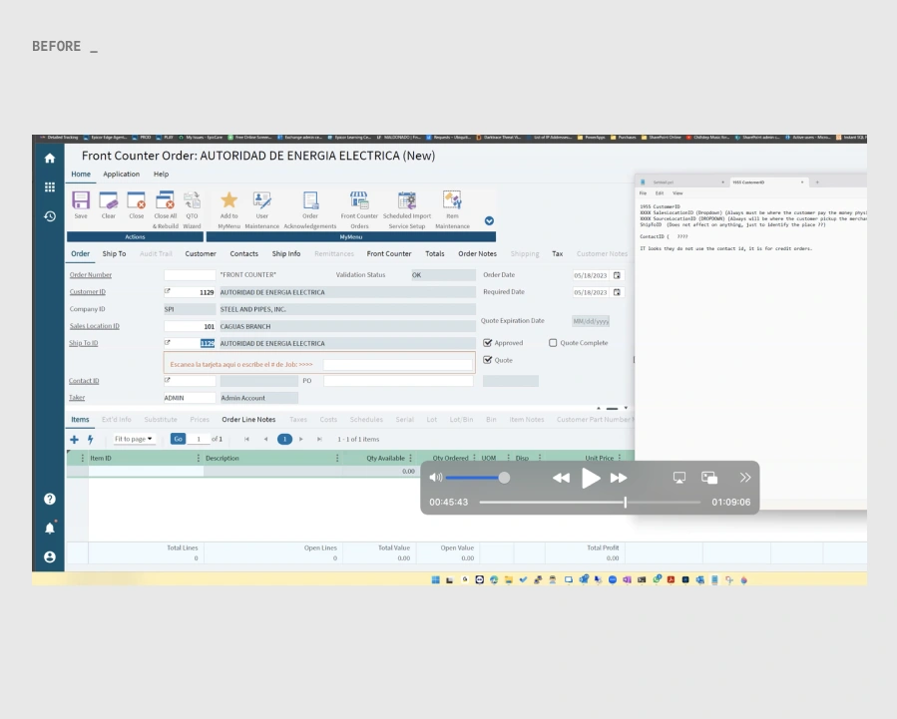Click the picture-in-picture icon in player

pyautogui.click(x=709, y=478)
